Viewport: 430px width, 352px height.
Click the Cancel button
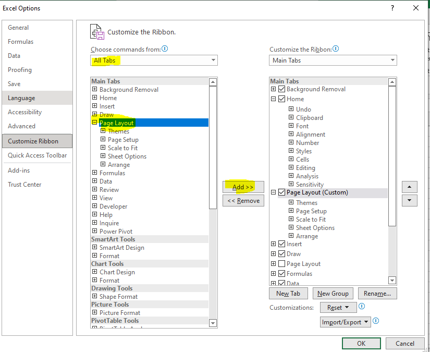click(x=405, y=343)
